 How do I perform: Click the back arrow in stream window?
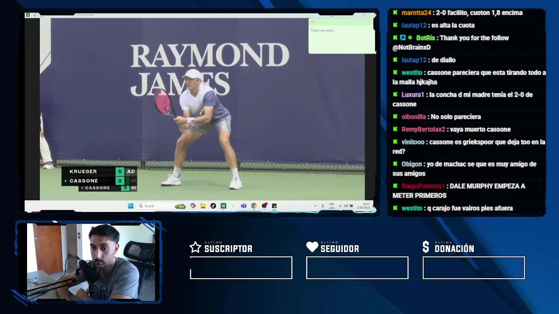(x=35, y=15)
